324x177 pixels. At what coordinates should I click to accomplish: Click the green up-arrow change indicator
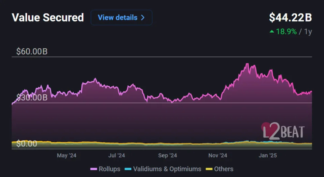[x=272, y=32]
